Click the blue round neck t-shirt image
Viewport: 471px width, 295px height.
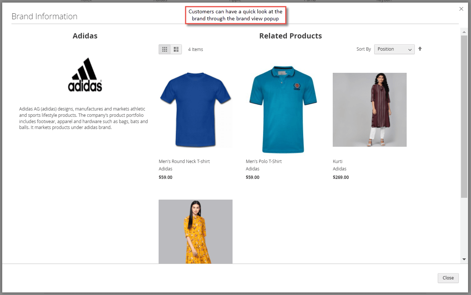tap(196, 110)
